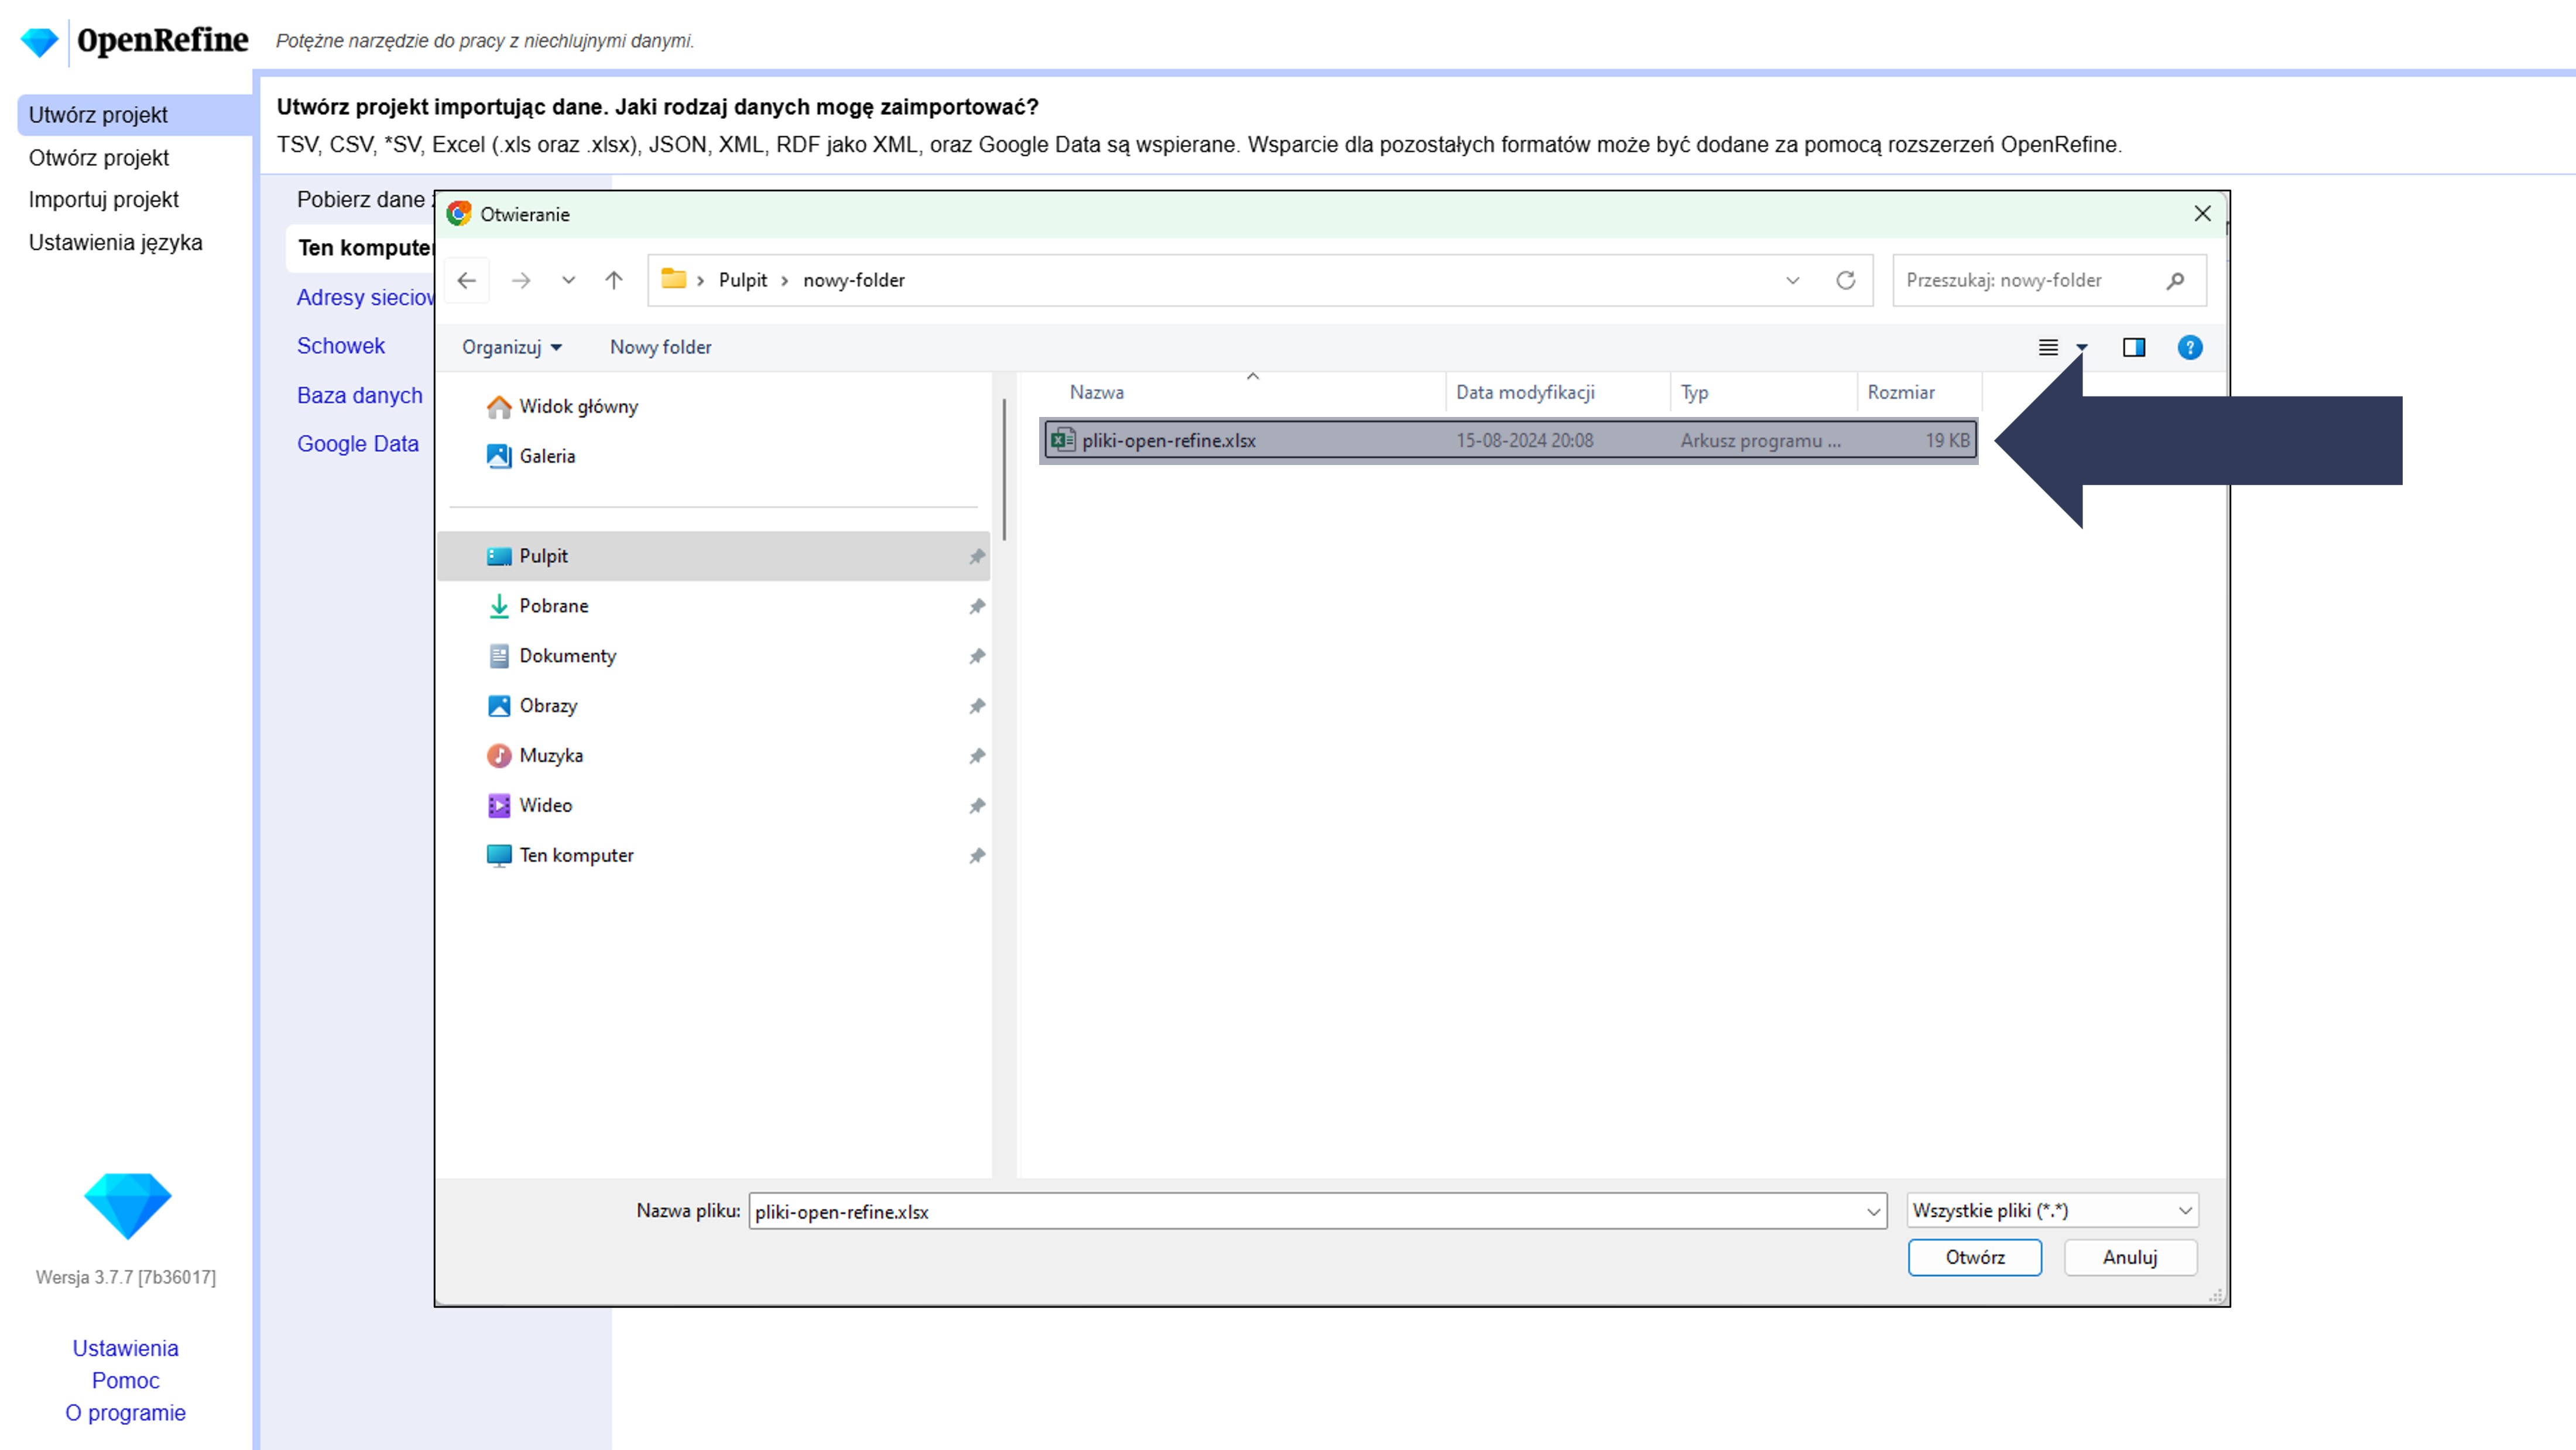
Task: Open the recent locations chevron dropdown
Action: click(x=568, y=281)
